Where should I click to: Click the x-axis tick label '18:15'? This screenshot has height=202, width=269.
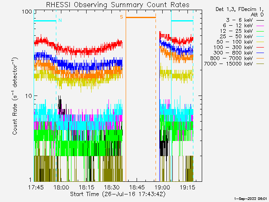tap(87, 187)
